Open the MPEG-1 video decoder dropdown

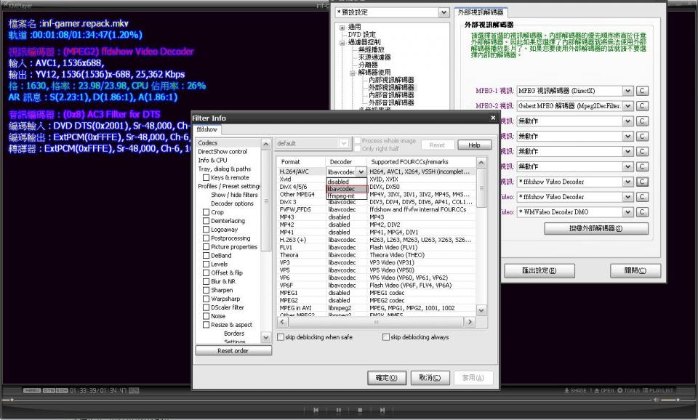pos(628,91)
